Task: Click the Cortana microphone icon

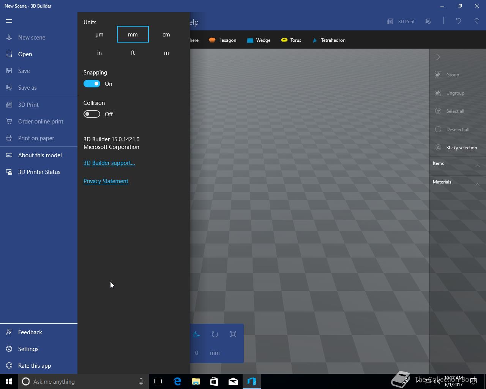Action: (141, 381)
